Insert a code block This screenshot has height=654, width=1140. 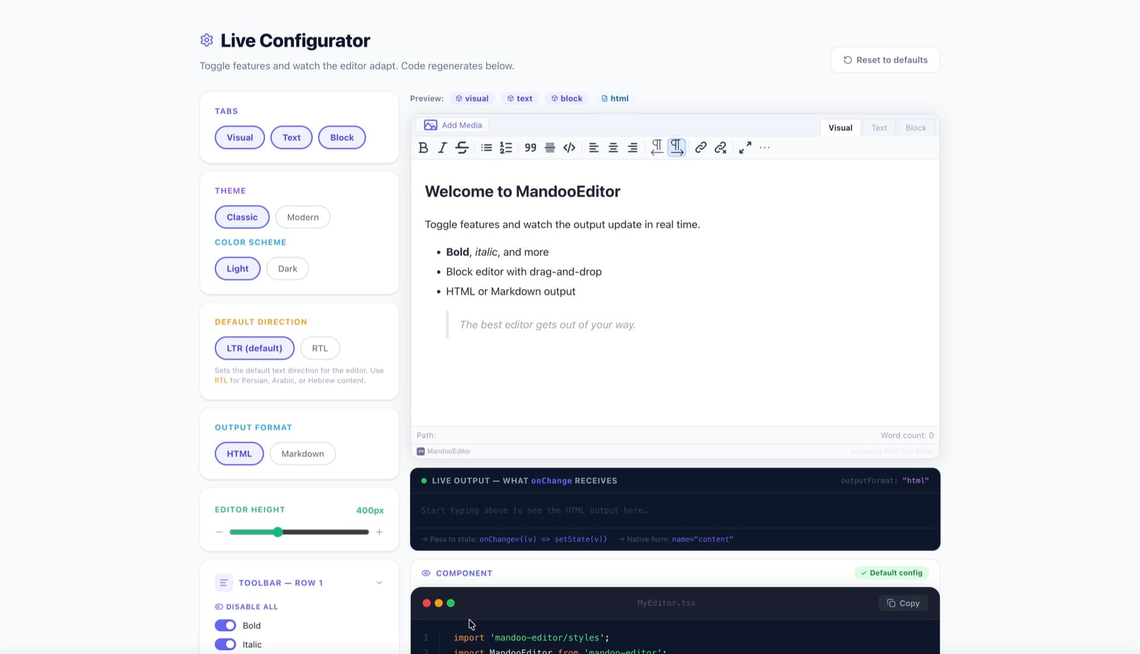pos(569,148)
